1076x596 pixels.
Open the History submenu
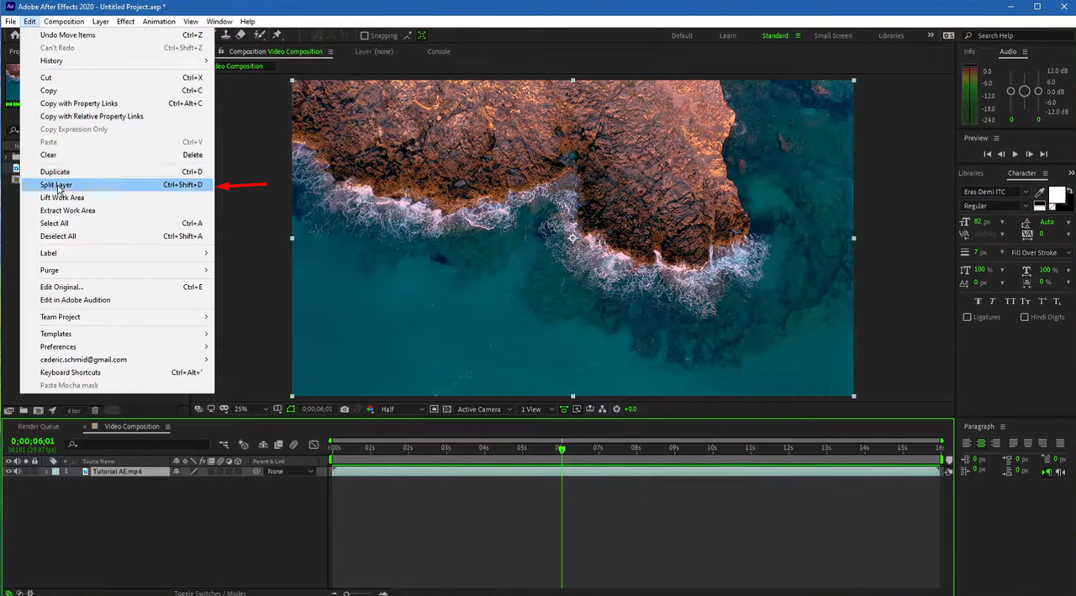[x=118, y=61]
